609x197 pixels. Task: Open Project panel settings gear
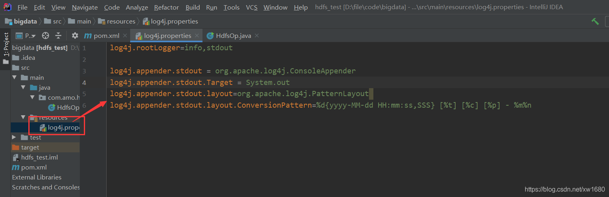coord(75,36)
